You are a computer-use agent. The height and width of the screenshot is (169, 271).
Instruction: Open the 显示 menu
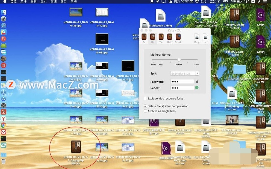(x=43, y=1)
